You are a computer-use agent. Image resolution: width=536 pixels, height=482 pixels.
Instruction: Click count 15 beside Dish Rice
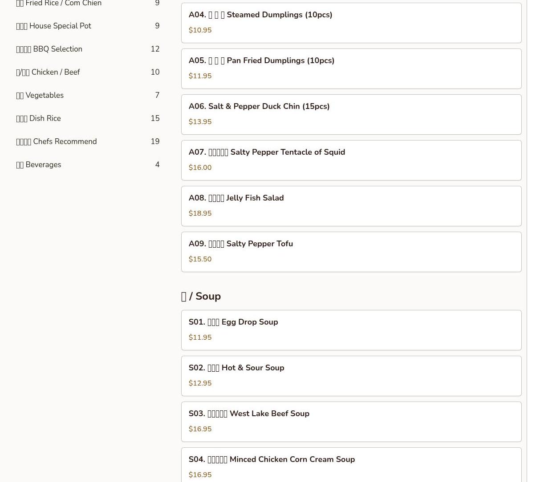[155, 118]
